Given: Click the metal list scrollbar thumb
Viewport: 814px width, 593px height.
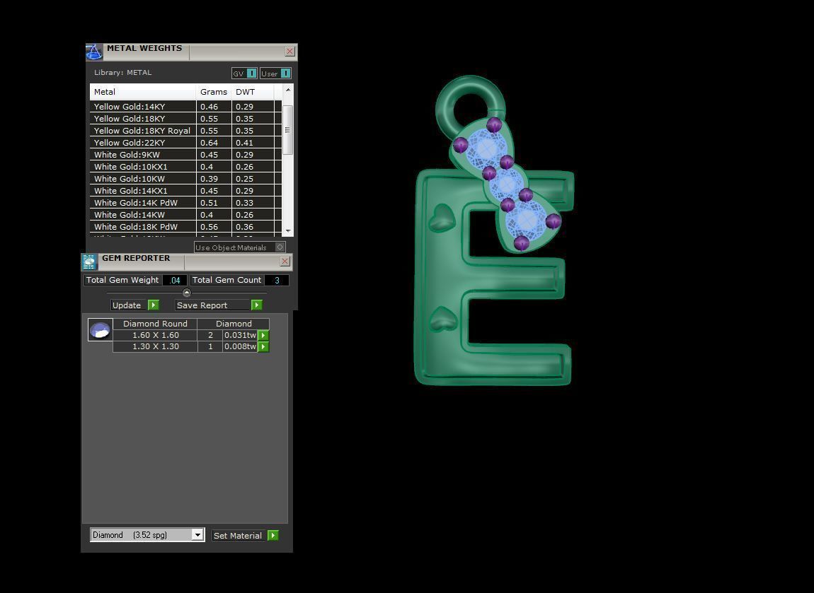Looking at the screenshot, I should pyautogui.click(x=288, y=130).
